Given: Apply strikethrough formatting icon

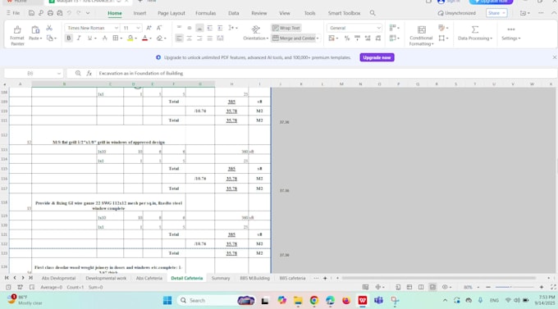Looking at the screenshot, I should [x=105, y=38].
